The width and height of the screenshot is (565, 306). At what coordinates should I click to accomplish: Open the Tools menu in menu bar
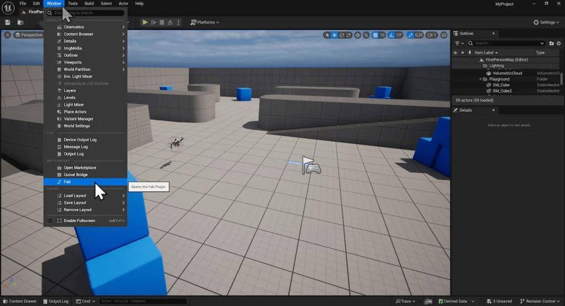[x=73, y=4]
